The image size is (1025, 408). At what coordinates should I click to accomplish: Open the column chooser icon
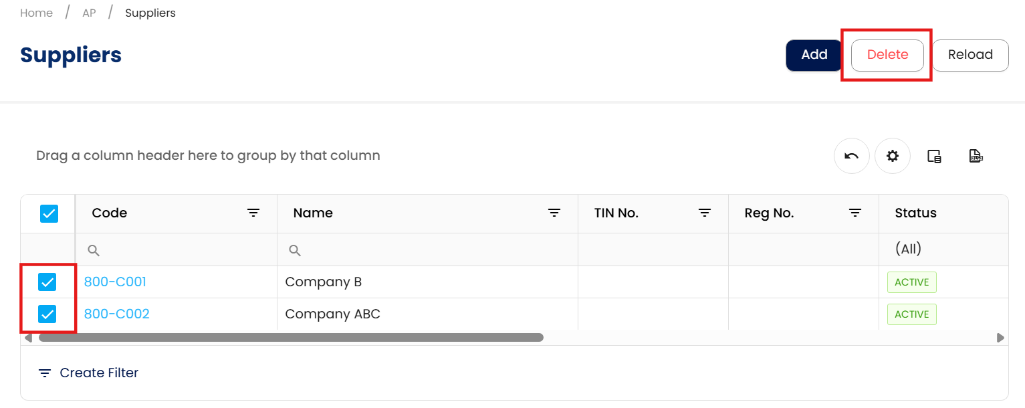point(934,156)
